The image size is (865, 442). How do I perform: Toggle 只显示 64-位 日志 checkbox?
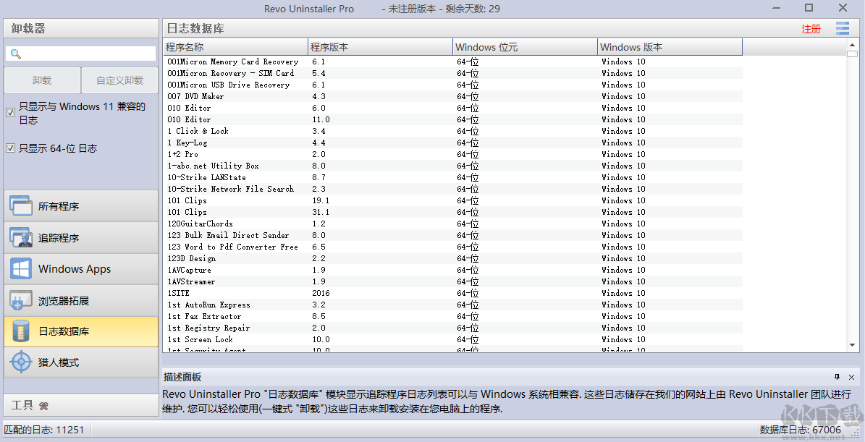(10, 148)
